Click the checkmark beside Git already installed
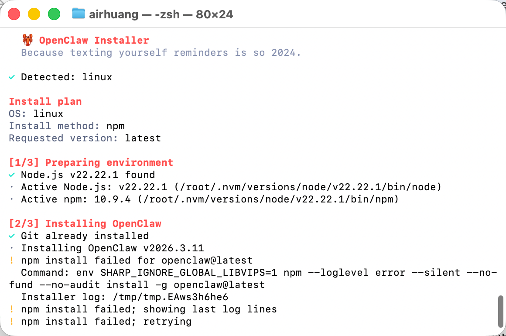The height and width of the screenshot is (336, 506). tap(12, 236)
